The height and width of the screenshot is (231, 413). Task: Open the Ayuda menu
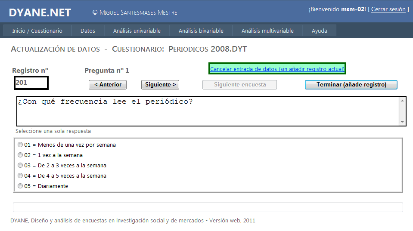(x=320, y=31)
